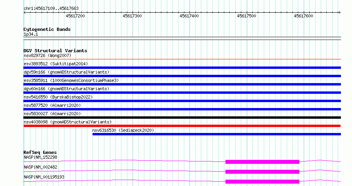Click the left arrow at ruler start
The height and width of the screenshot is (186, 352).
(x=25, y=13)
